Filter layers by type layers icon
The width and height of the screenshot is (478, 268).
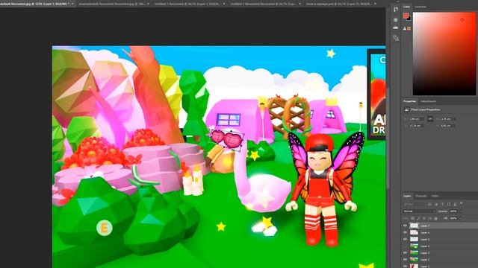click(443, 204)
